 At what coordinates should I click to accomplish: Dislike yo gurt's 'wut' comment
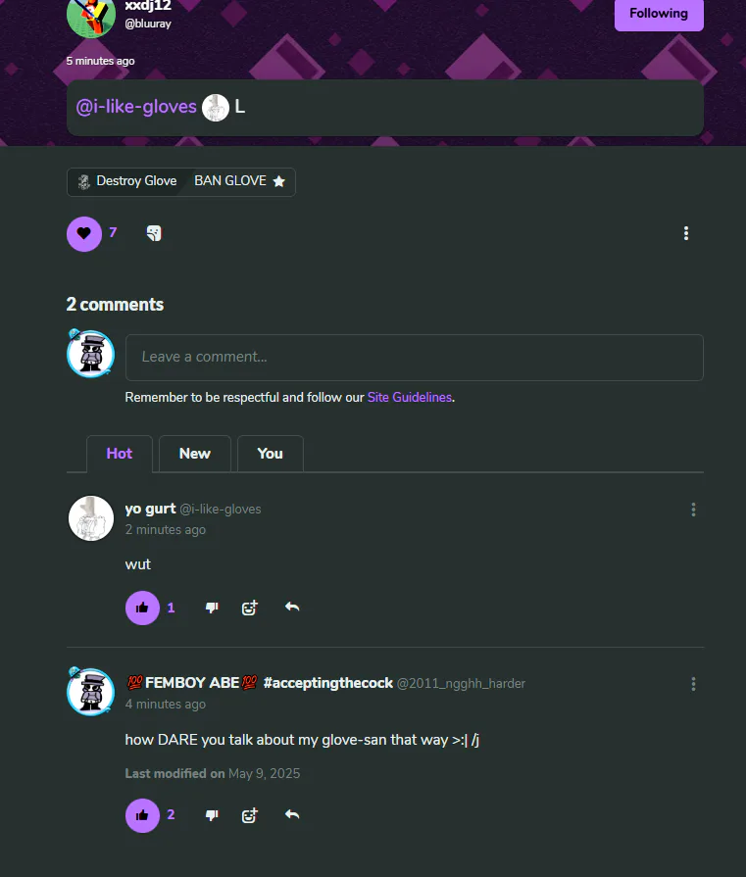coord(212,608)
